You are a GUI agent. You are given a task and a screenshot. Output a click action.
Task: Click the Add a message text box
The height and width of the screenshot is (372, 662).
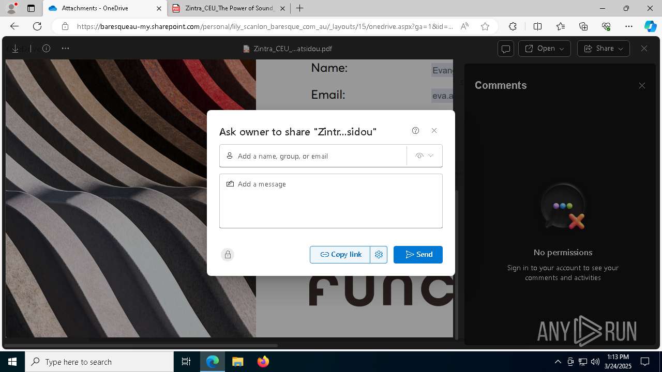[x=331, y=201]
